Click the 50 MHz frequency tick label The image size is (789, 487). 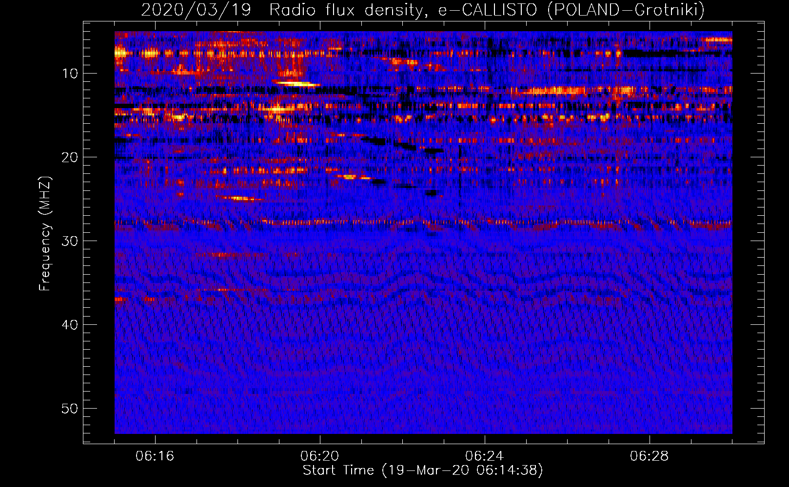[70, 409]
